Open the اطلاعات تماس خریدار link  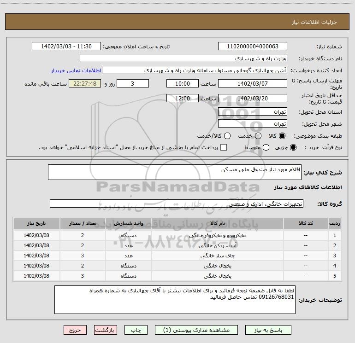click(76, 70)
